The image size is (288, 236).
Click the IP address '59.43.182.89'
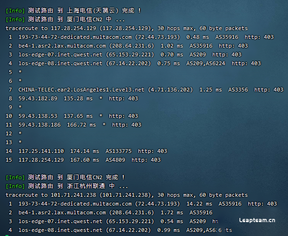pyautogui.click(x=38, y=98)
